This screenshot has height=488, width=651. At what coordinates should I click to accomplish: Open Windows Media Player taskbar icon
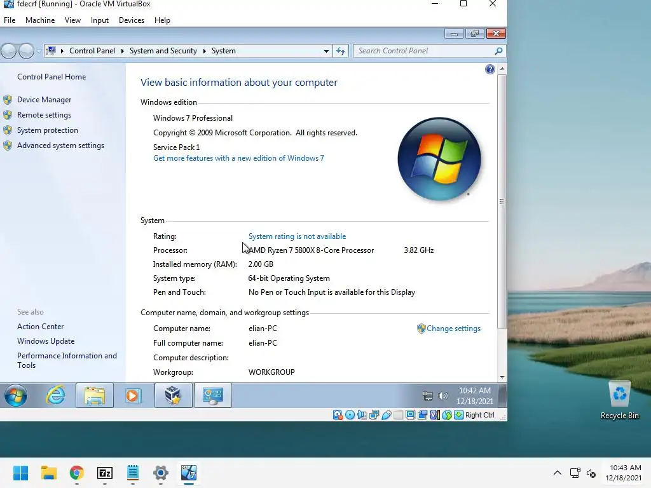click(x=134, y=395)
